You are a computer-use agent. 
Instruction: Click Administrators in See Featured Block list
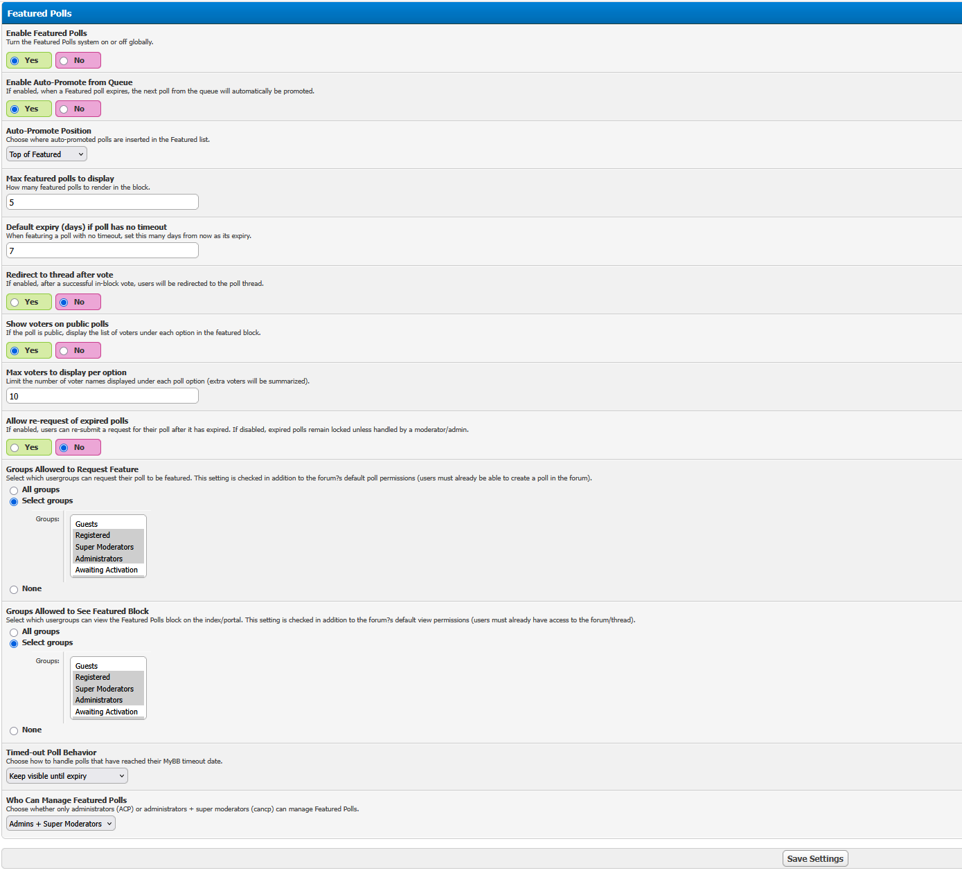point(98,701)
